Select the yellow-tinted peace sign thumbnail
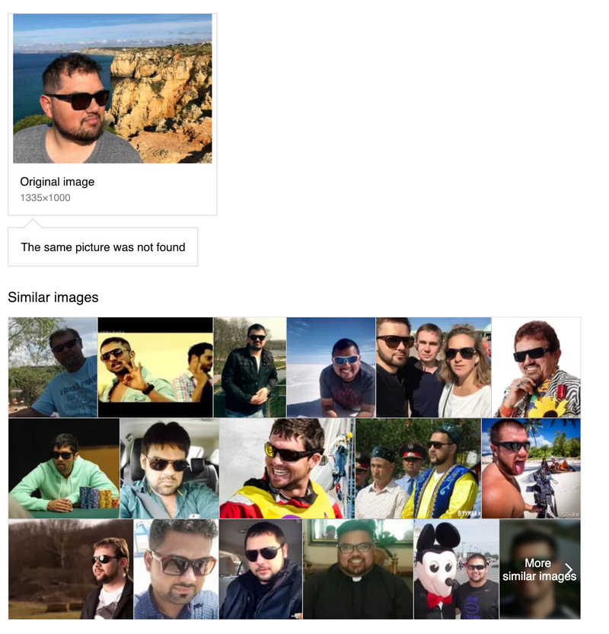The image size is (609, 634). pos(155,367)
